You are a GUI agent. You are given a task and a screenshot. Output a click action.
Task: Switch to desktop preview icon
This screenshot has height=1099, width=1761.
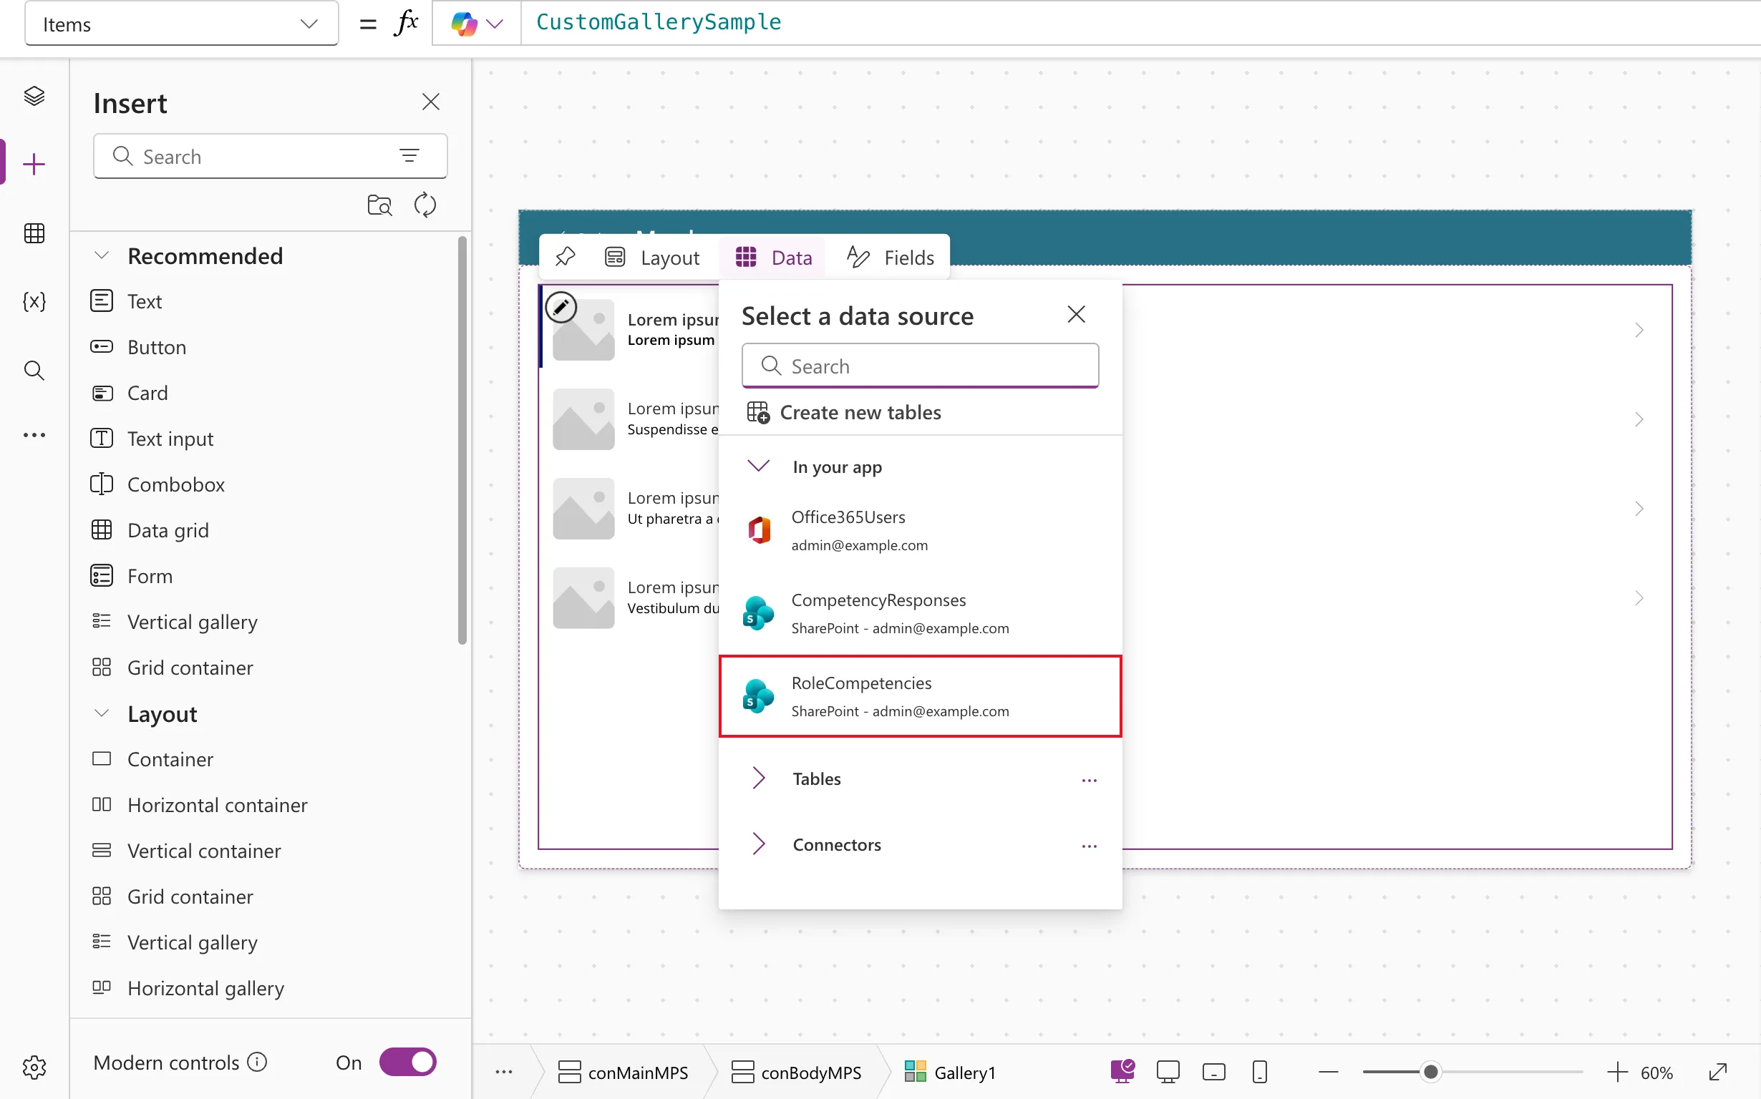[x=1168, y=1071]
